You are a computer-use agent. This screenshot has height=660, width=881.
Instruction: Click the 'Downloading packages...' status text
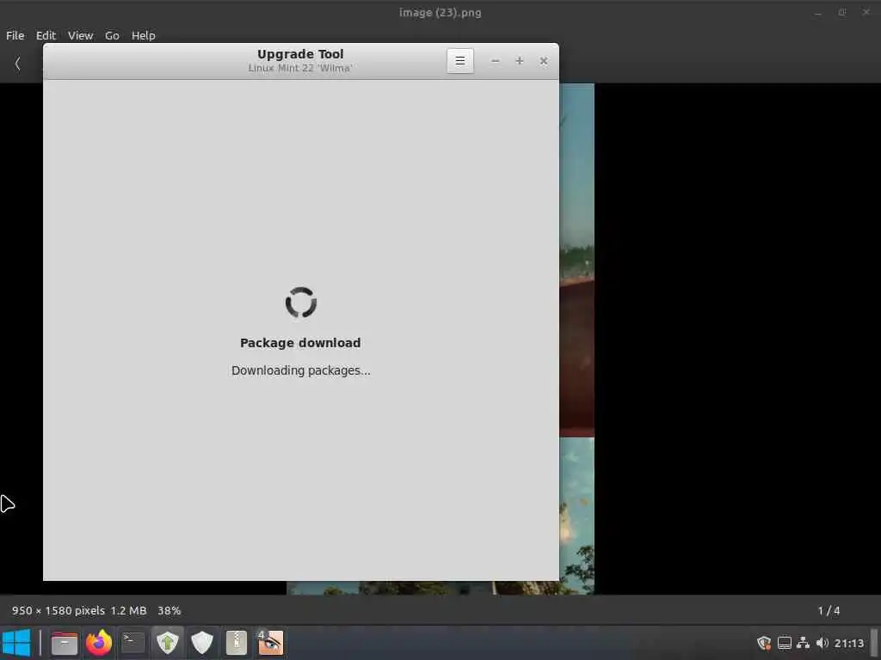point(300,370)
